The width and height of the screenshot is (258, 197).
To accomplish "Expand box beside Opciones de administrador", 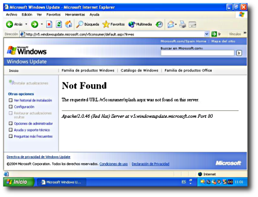I will coord(10,123).
